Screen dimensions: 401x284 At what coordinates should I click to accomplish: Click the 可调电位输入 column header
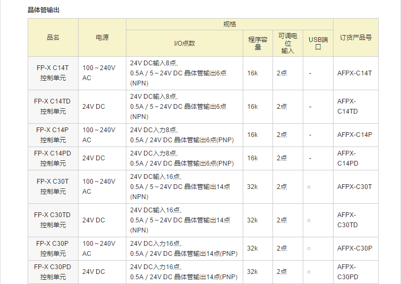point(288,43)
